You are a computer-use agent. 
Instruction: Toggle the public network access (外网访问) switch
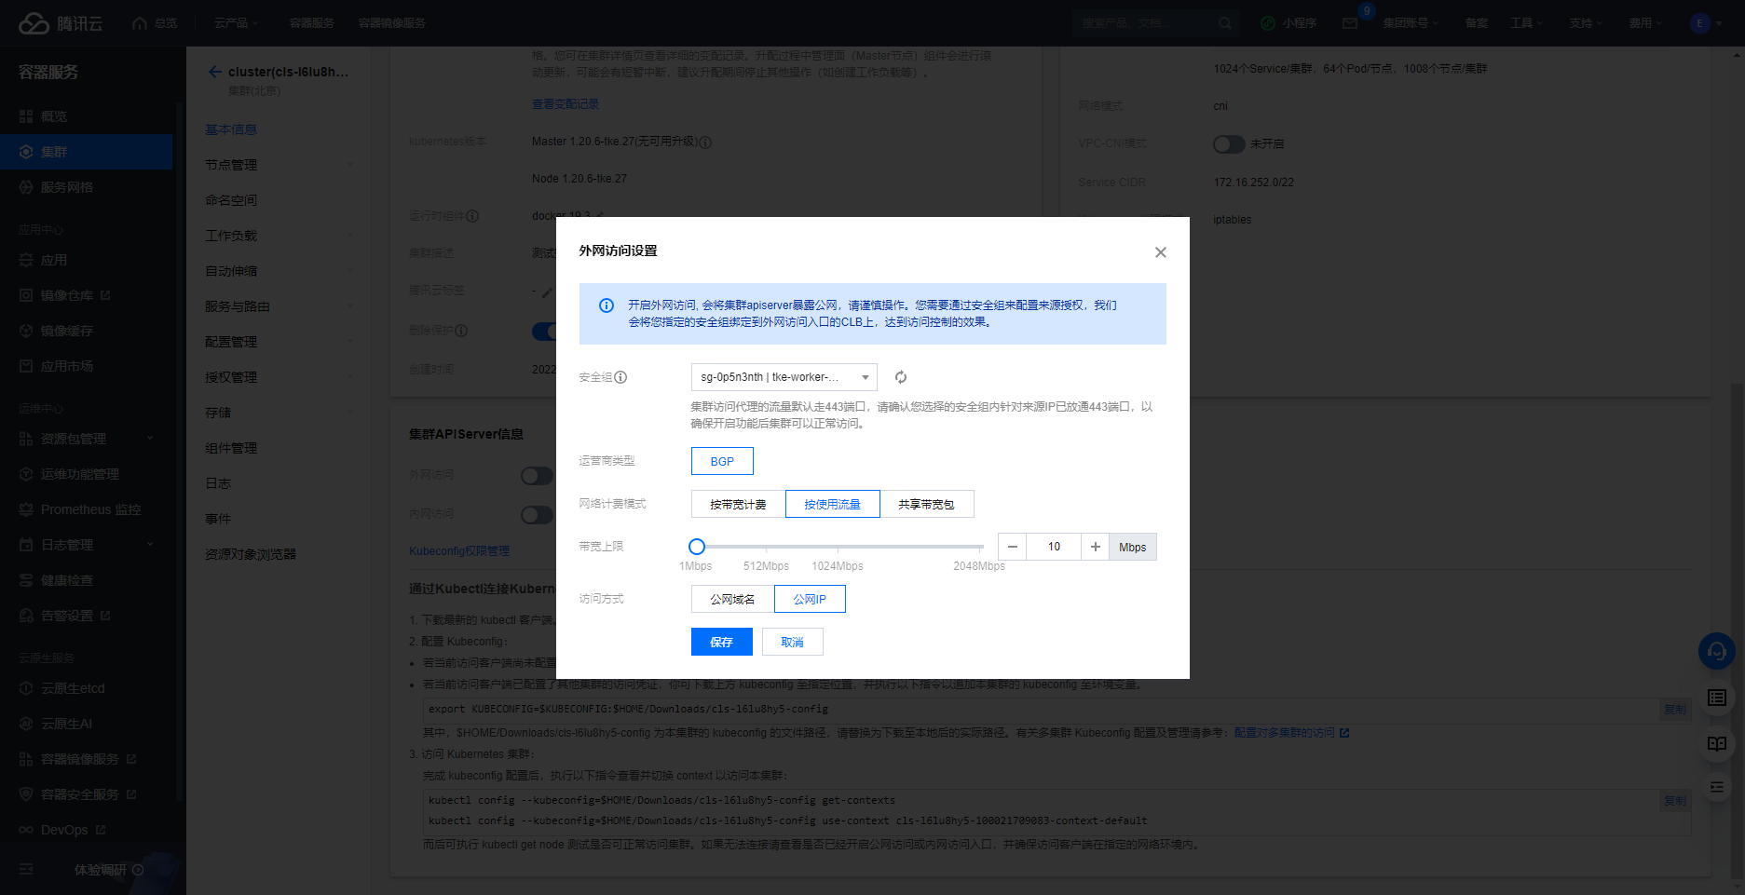[537, 476]
